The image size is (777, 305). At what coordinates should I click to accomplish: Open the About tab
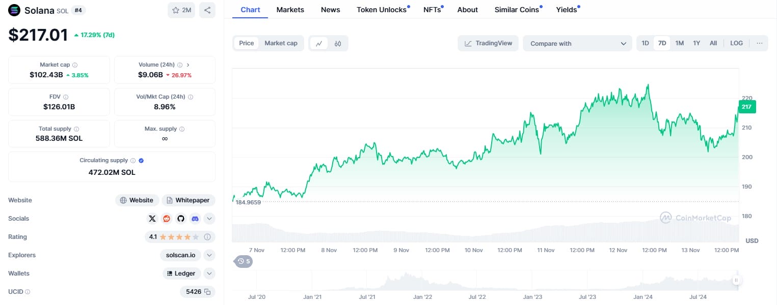468,10
